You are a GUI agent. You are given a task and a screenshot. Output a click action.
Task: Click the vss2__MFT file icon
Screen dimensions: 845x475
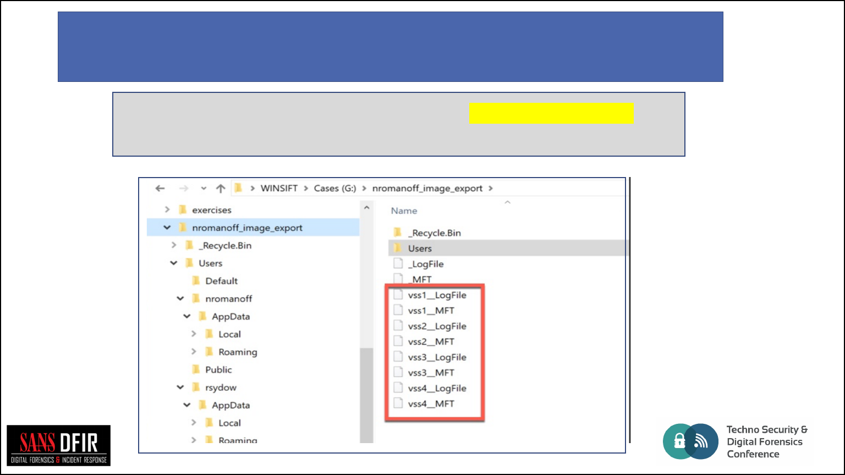pos(398,341)
